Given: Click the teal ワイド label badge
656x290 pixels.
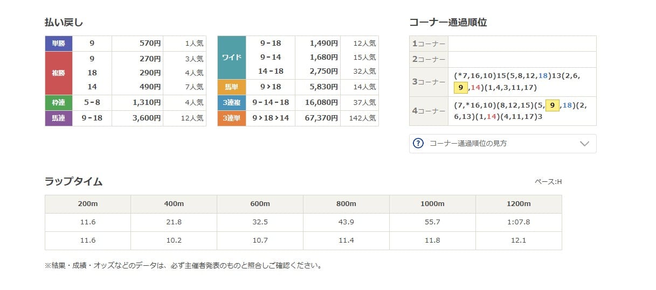Looking at the screenshot, I should coord(232,58).
